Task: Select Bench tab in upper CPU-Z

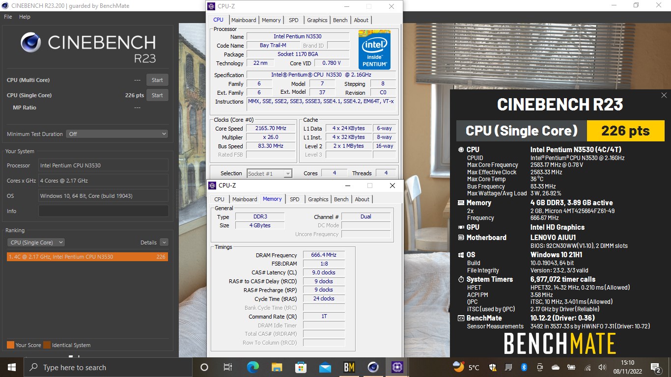Action: point(340,20)
